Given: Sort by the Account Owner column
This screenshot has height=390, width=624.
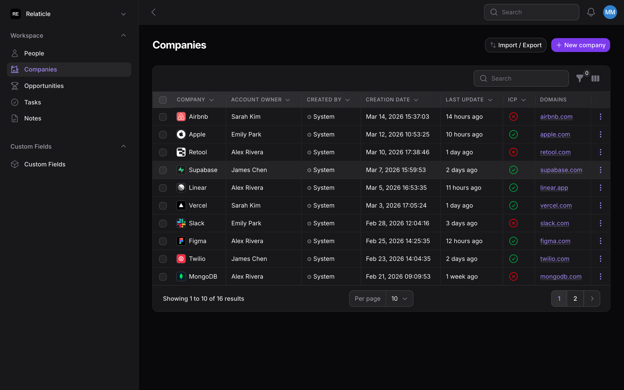Looking at the screenshot, I should tap(261, 100).
